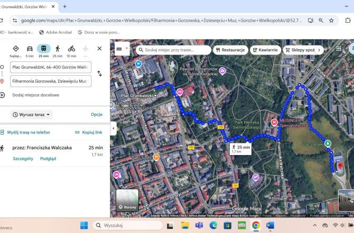Choose driving directions car icon
The image size is (354, 233).
click(30, 49)
